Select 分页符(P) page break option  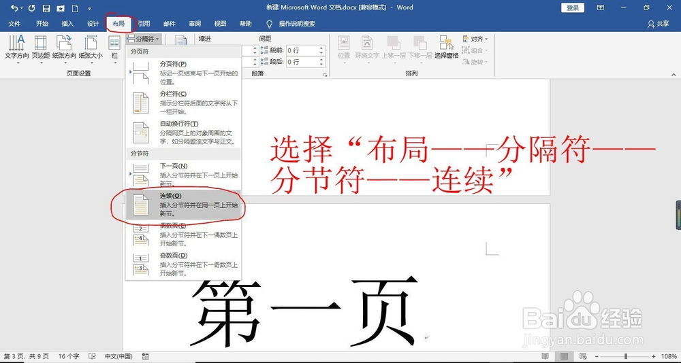click(x=183, y=73)
